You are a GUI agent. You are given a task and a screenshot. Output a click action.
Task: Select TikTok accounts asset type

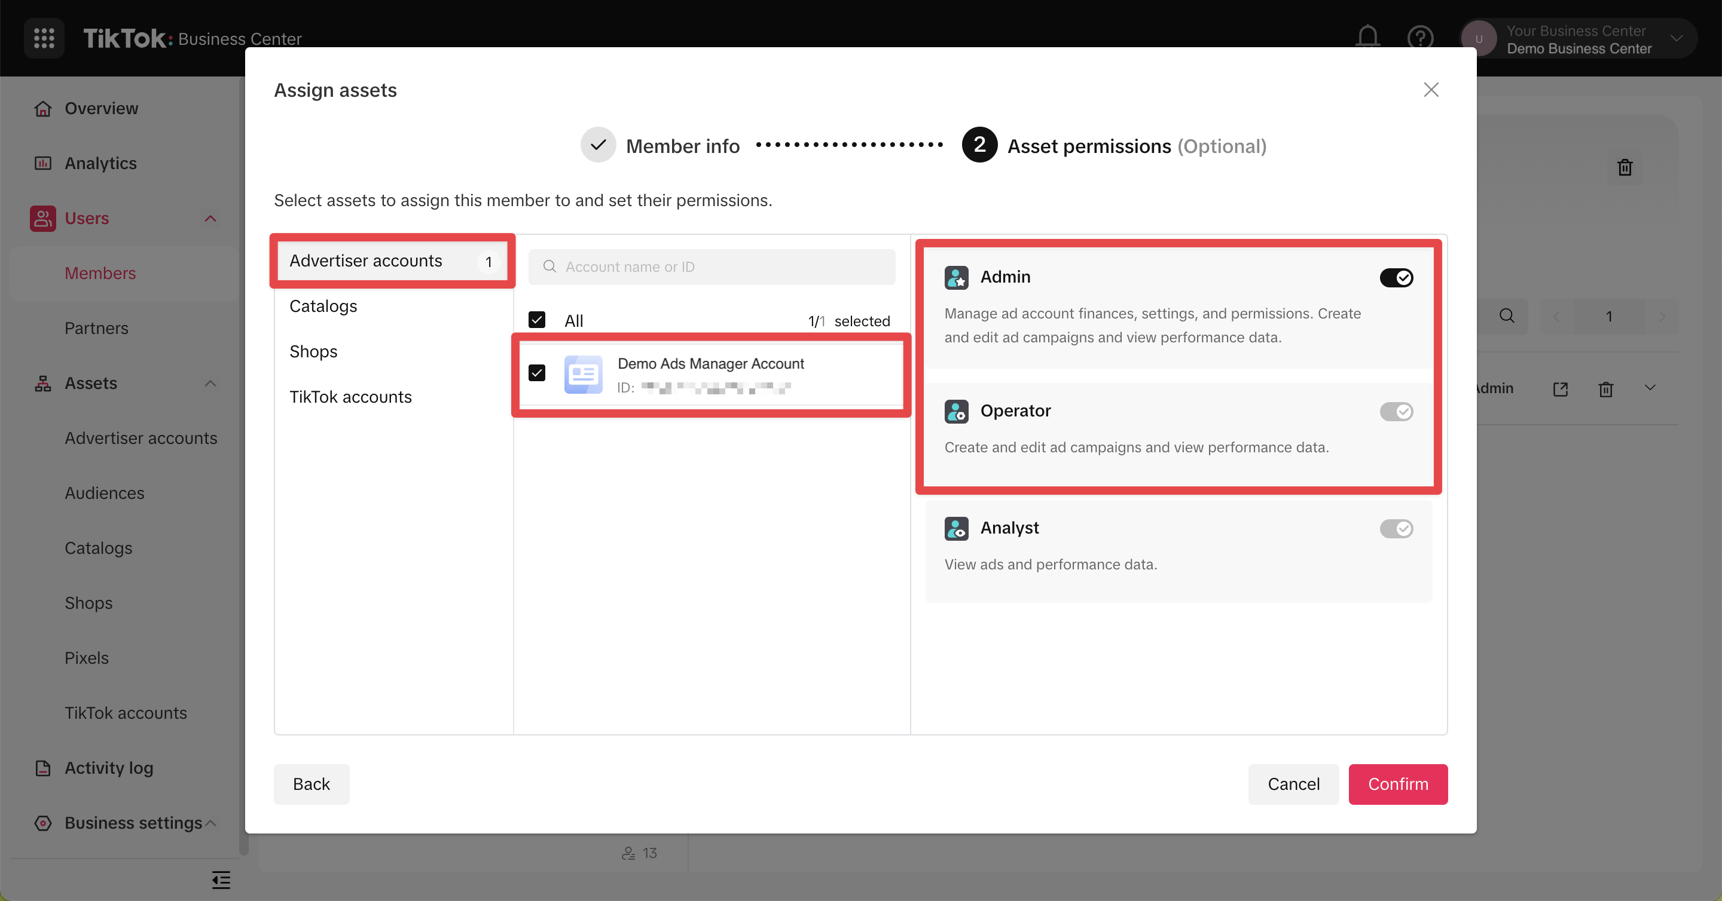pos(350,397)
